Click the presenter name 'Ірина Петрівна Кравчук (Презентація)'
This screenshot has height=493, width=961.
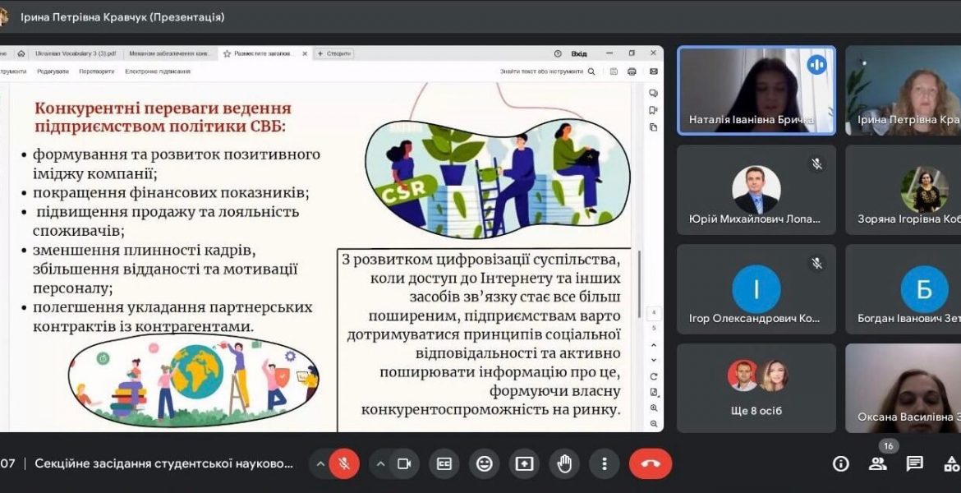[x=122, y=17]
